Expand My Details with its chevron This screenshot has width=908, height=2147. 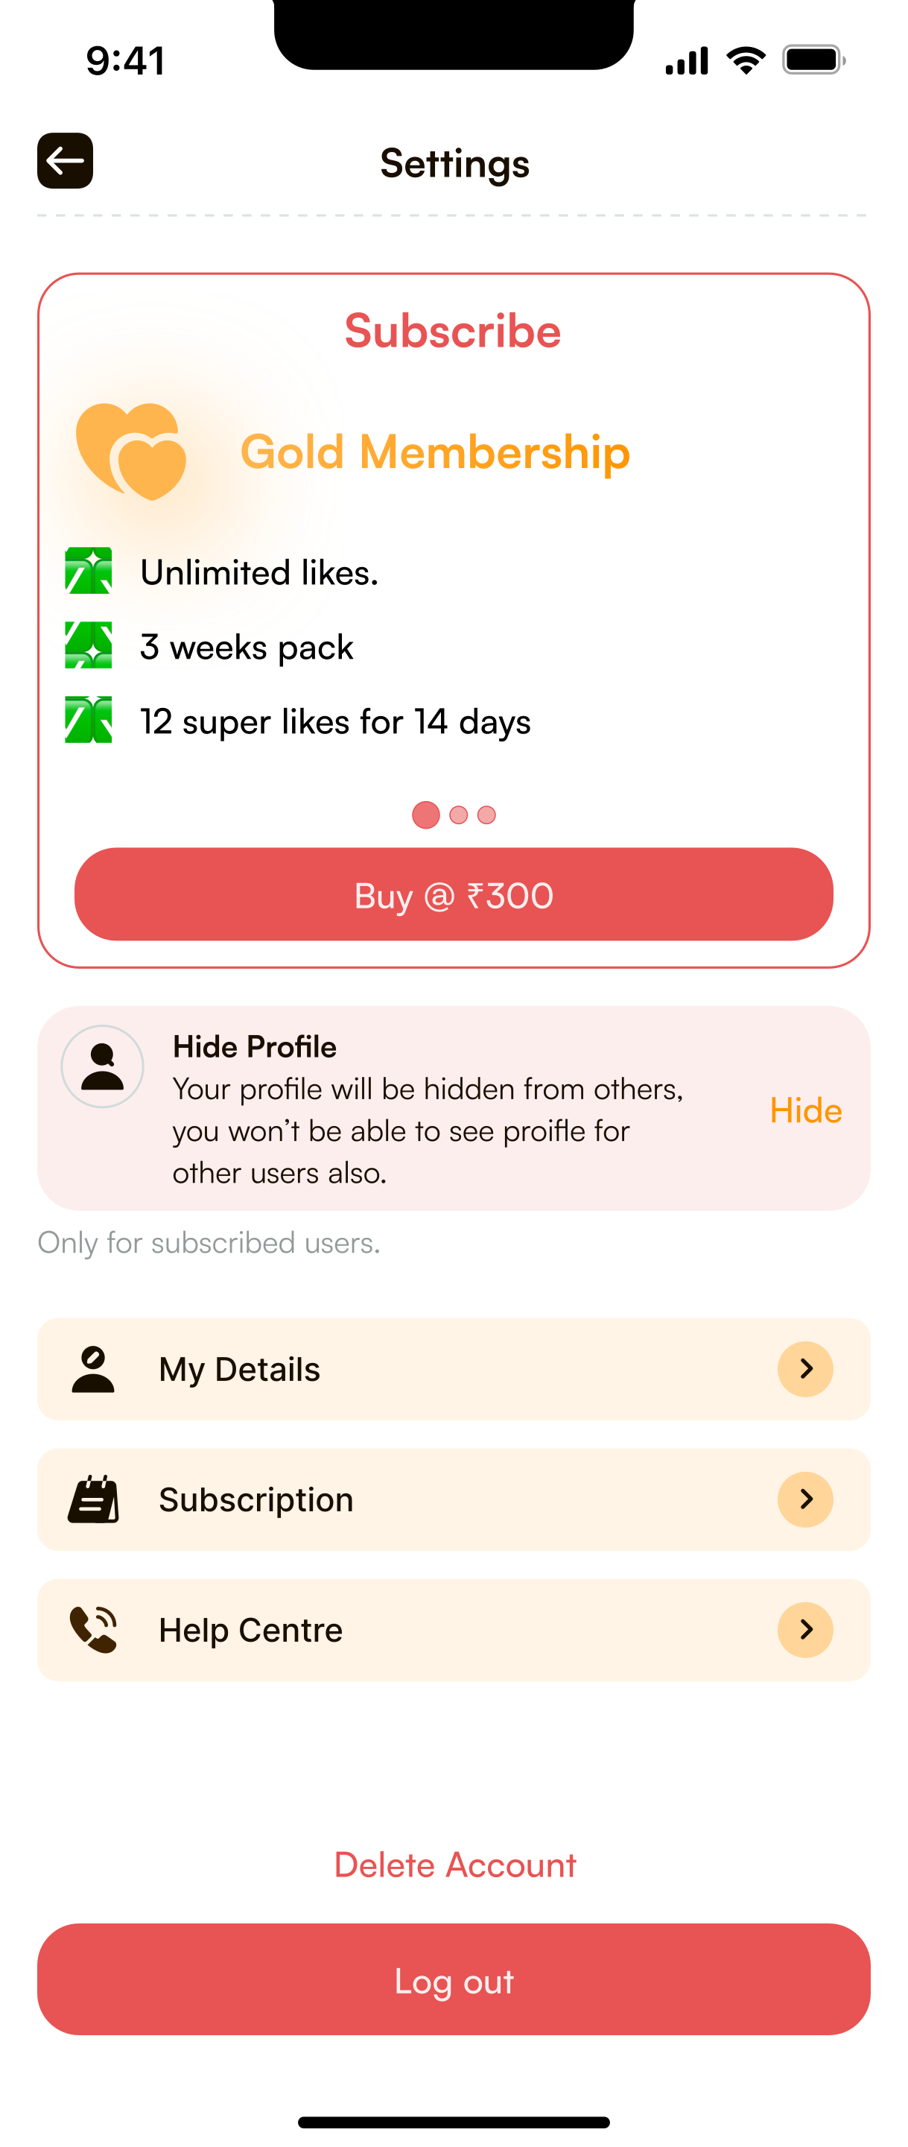pyautogui.click(x=805, y=1370)
